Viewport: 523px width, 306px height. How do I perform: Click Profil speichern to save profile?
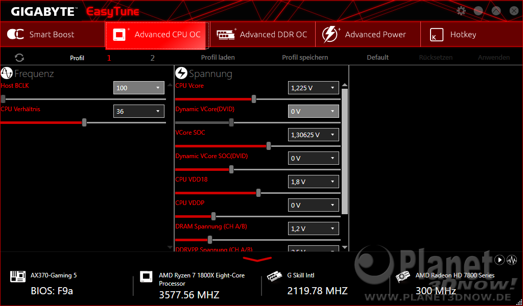(x=305, y=57)
